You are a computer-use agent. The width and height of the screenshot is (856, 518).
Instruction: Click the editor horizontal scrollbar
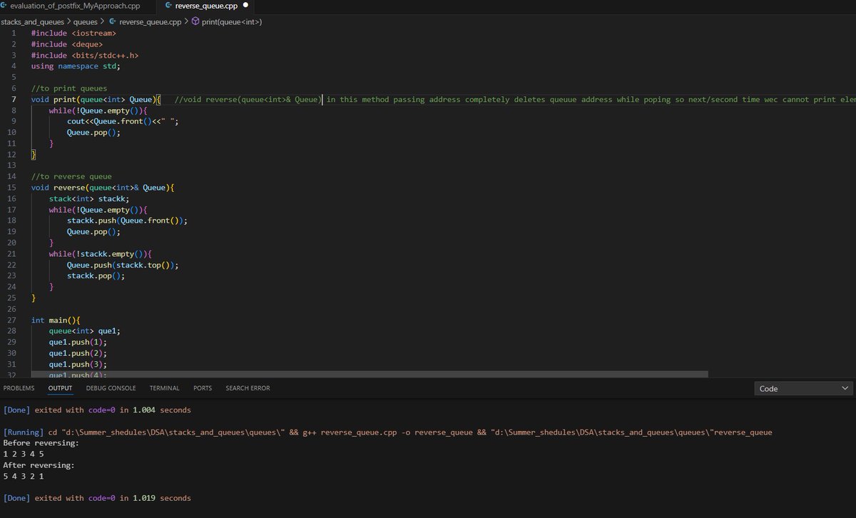pos(370,374)
